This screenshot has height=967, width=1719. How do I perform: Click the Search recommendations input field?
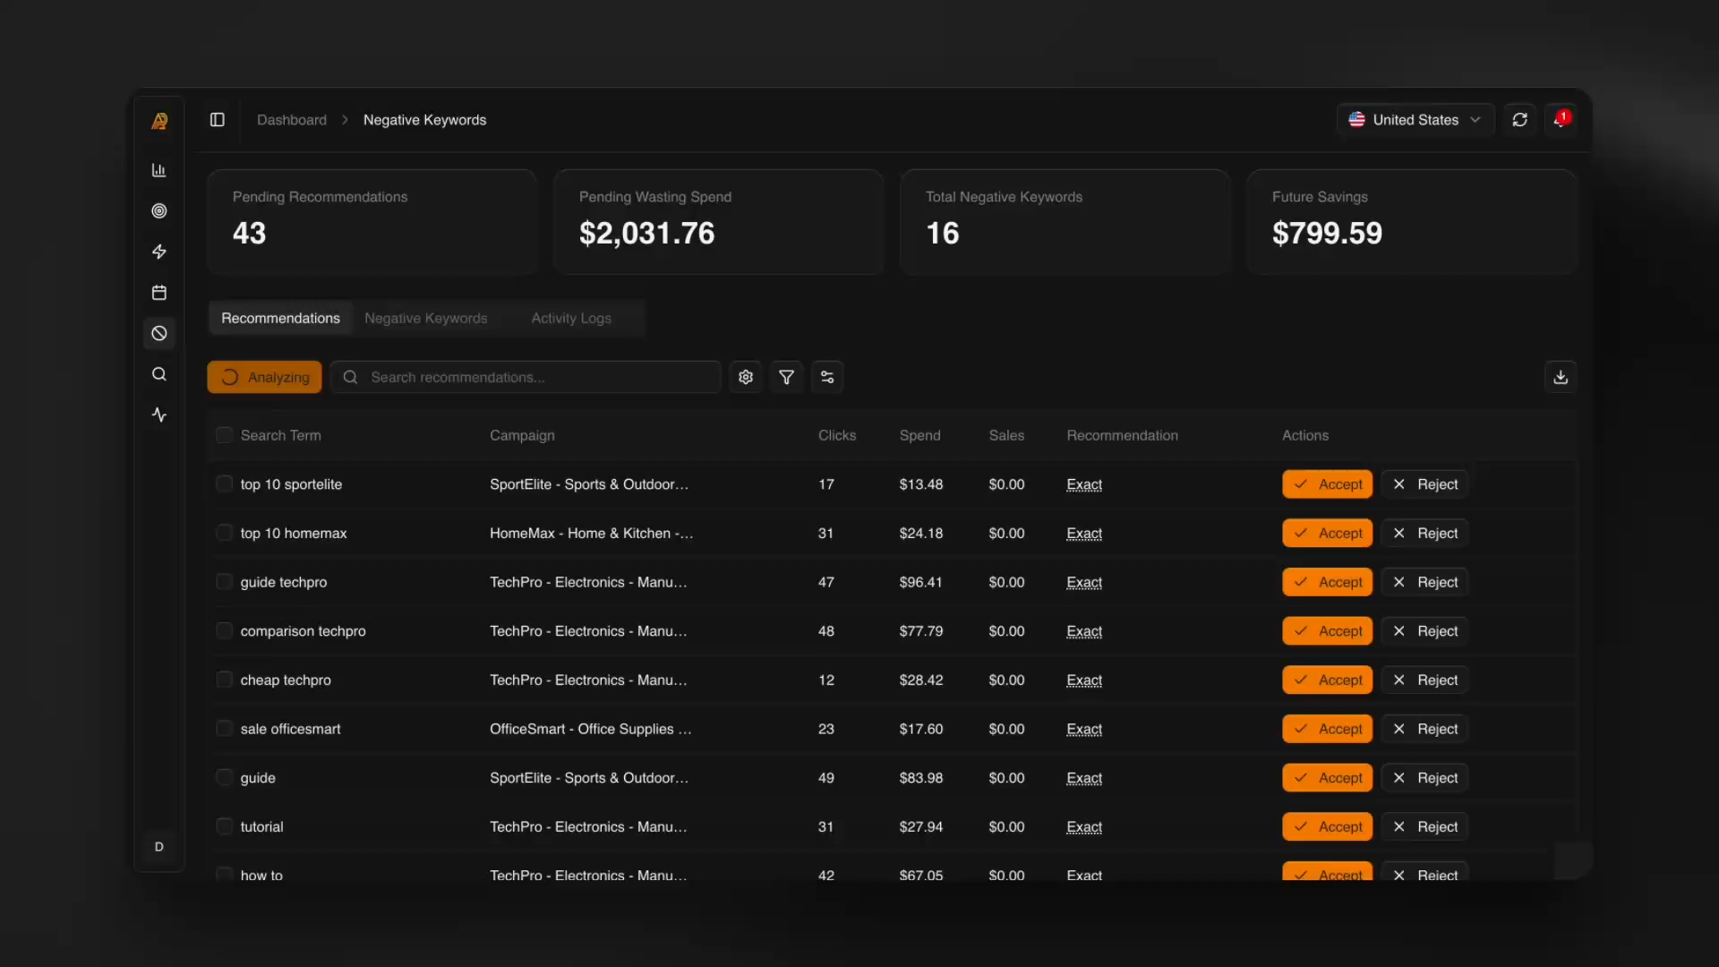(x=537, y=377)
